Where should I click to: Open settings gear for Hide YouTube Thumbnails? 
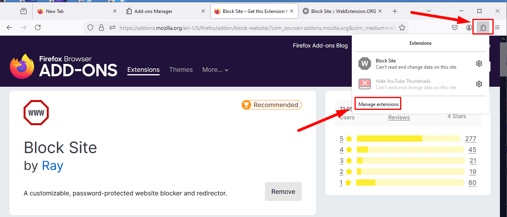coord(479,84)
